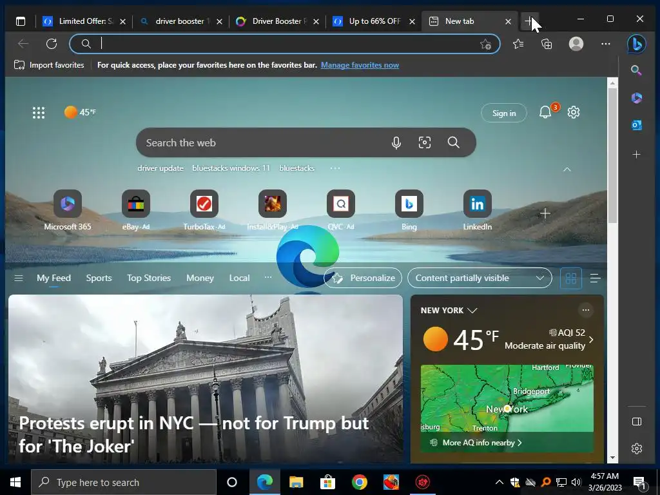Start voice search with microphone icon

click(x=396, y=142)
